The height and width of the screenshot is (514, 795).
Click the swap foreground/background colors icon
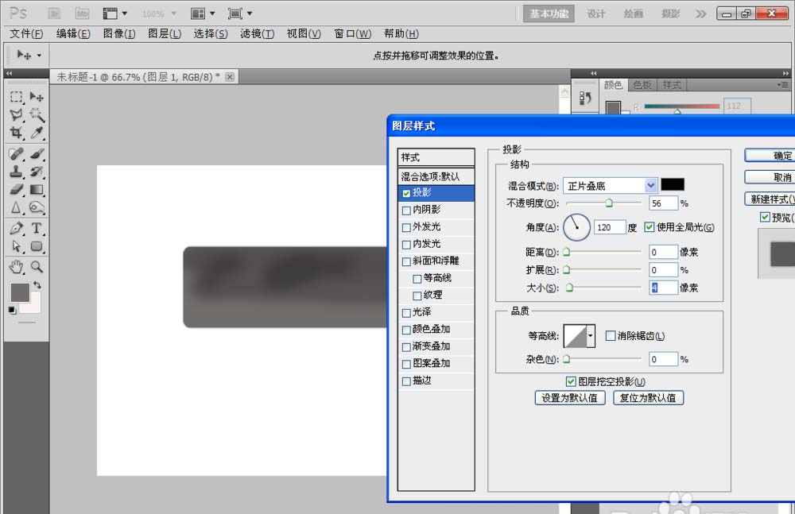tap(37, 284)
